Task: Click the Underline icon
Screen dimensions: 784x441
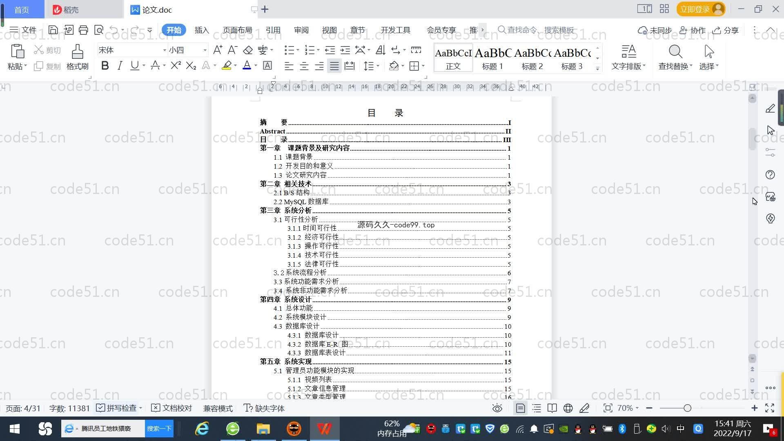Action: [x=134, y=66]
